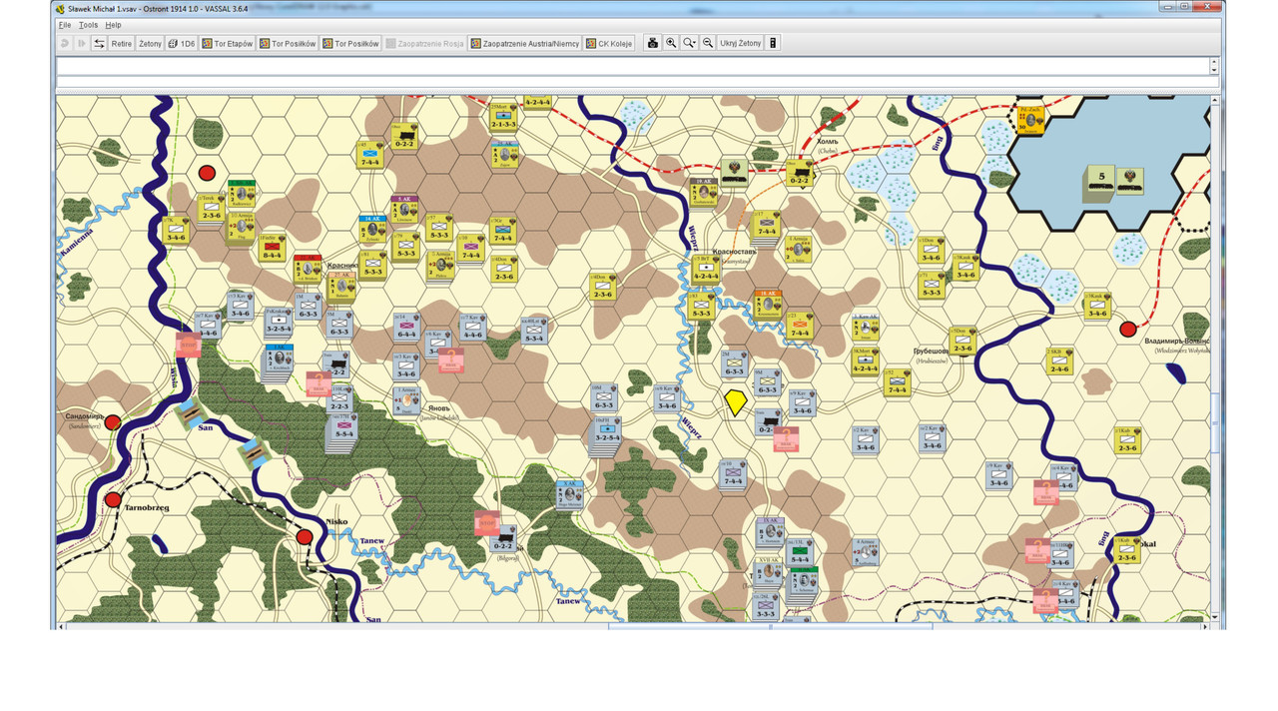Click the yellow pentagon marker on map
Image resolution: width=1278 pixels, height=711 pixels.
coord(736,401)
